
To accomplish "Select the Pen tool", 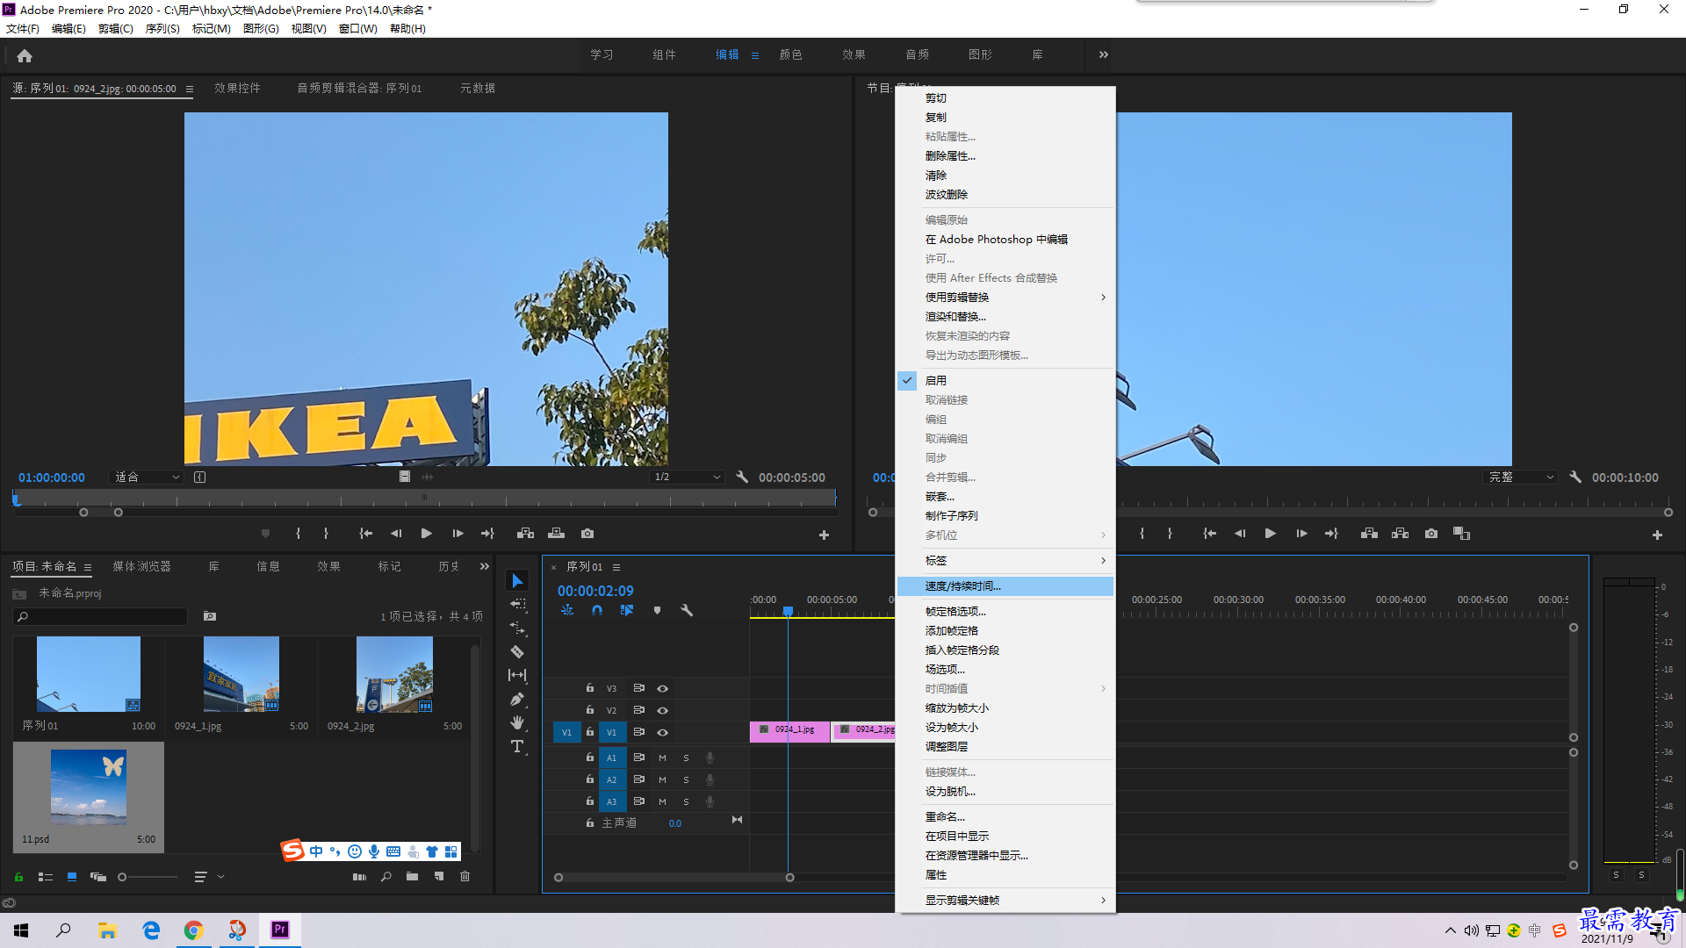I will pos(517,699).
